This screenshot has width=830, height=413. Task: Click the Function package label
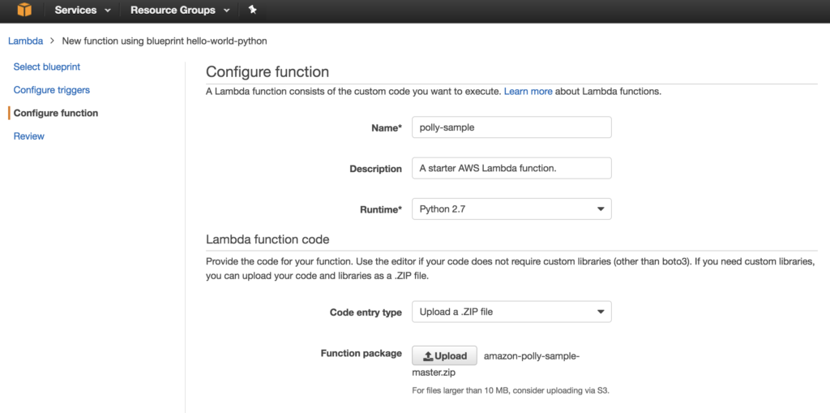[361, 353]
